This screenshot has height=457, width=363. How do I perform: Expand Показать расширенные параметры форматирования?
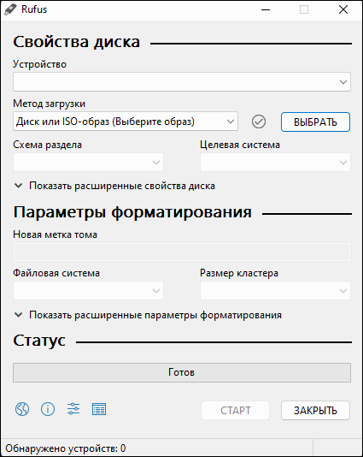(148, 315)
